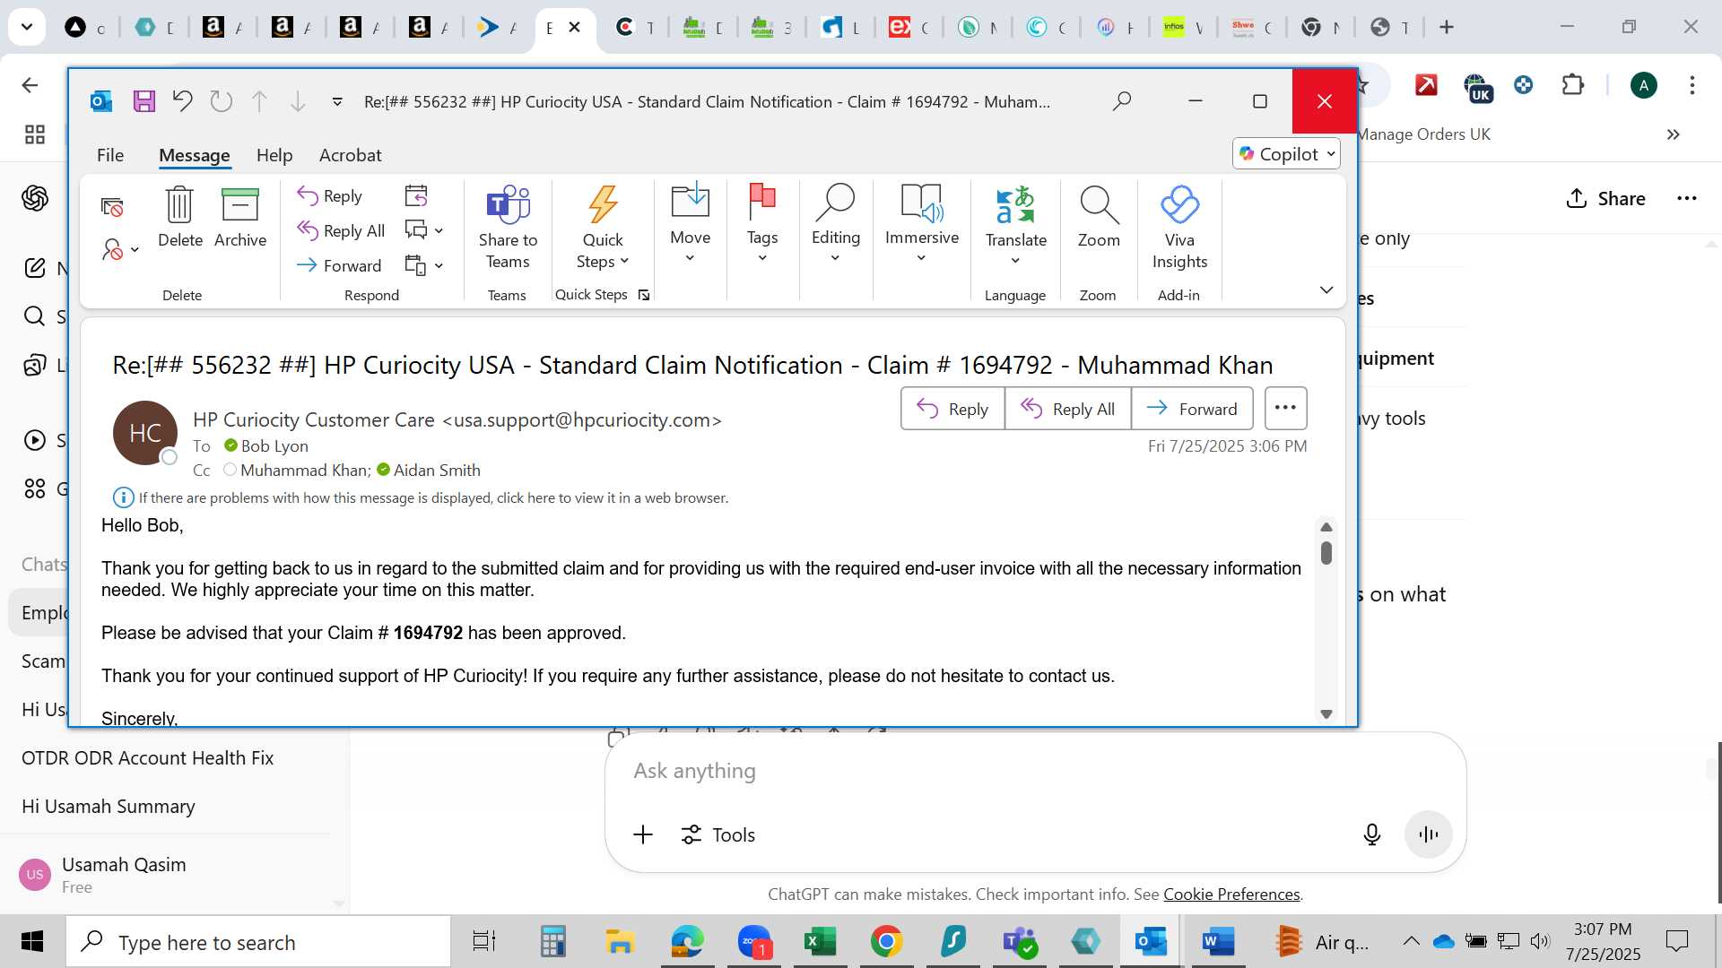The height and width of the screenshot is (968, 1722).
Task: Click the Zoom magnifier in ribbon
Action: (1099, 205)
